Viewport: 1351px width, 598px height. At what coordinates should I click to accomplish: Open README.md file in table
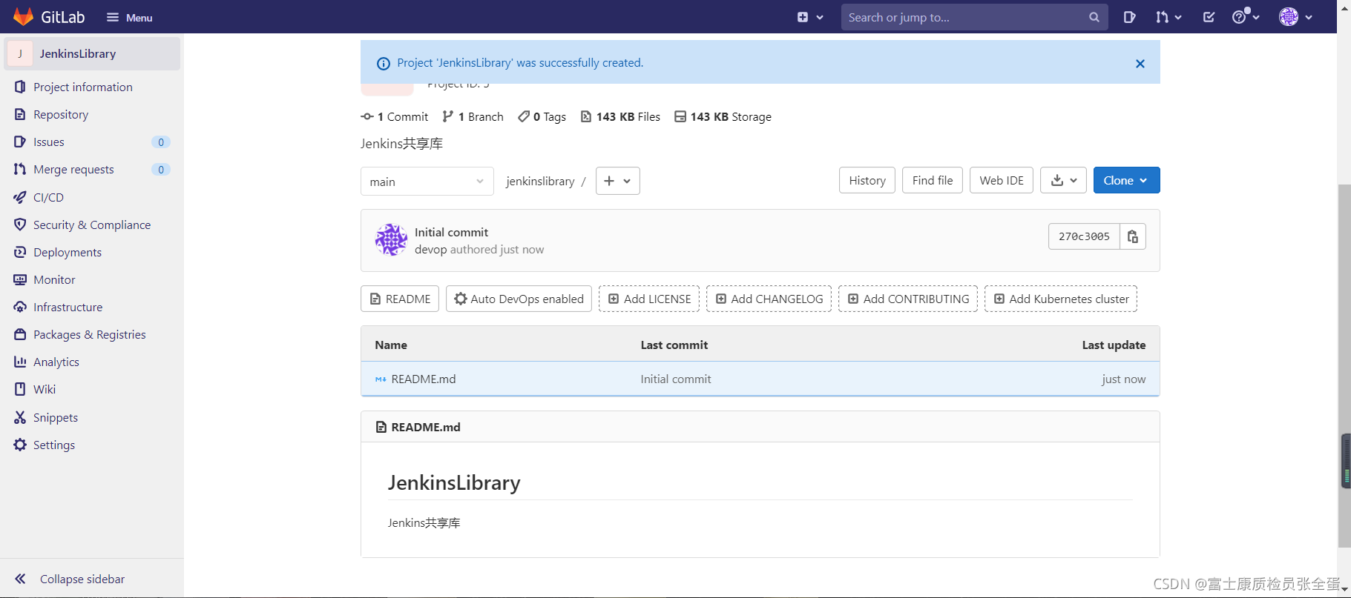(423, 379)
